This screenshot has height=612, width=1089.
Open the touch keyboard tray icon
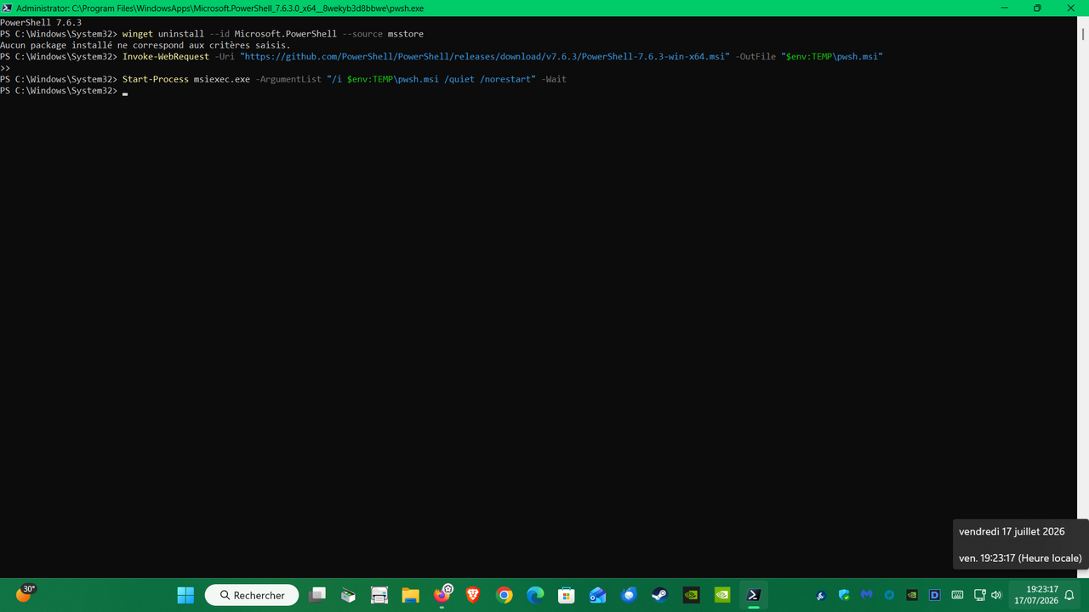tap(957, 595)
